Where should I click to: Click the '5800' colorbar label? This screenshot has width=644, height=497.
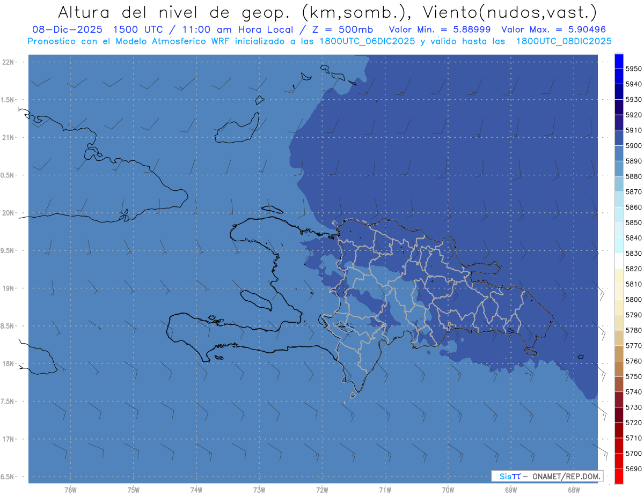(x=634, y=300)
